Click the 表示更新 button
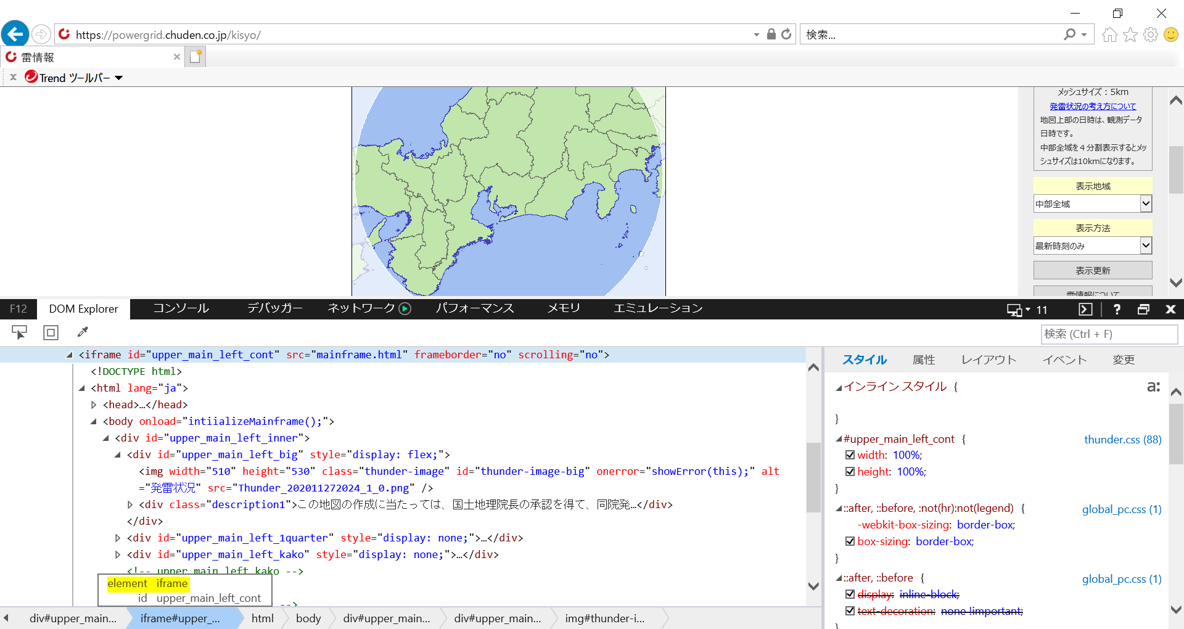1184x629 pixels. (1093, 270)
